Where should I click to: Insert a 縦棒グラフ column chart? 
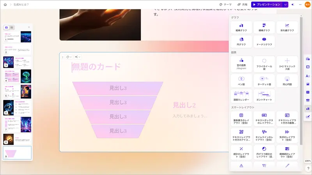pos(241,27)
